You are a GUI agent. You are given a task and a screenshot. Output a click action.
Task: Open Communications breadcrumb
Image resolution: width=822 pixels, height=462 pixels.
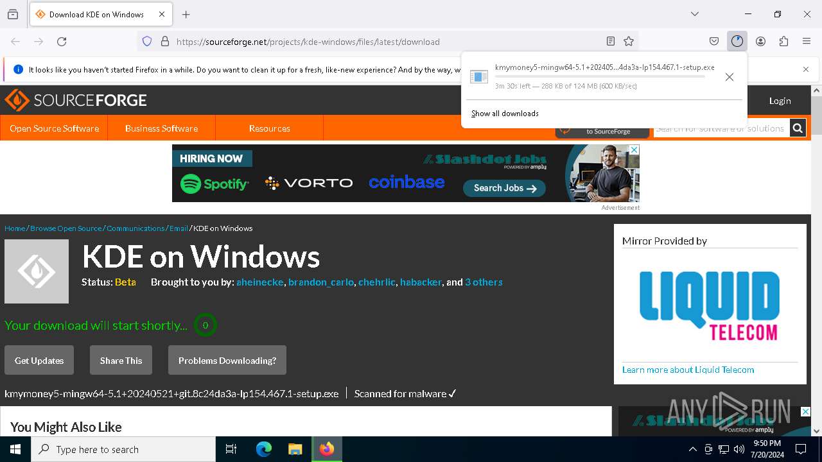pyautogui.click(x=136, y=228)
